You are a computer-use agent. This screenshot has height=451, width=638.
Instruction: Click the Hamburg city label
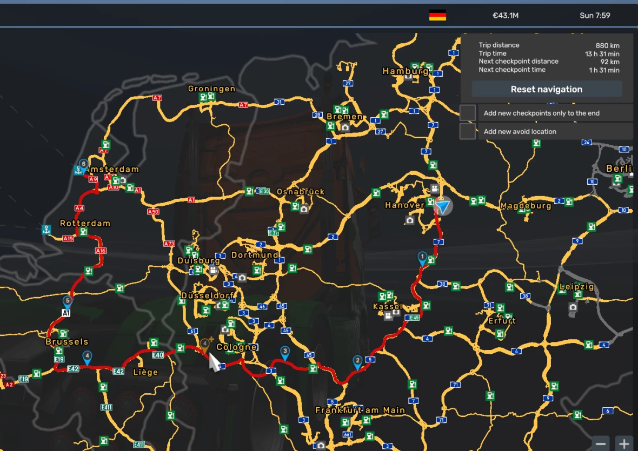point(405,71)
